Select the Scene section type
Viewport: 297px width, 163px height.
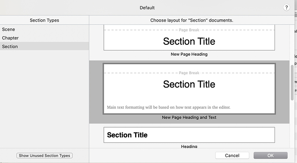[44, 29]
